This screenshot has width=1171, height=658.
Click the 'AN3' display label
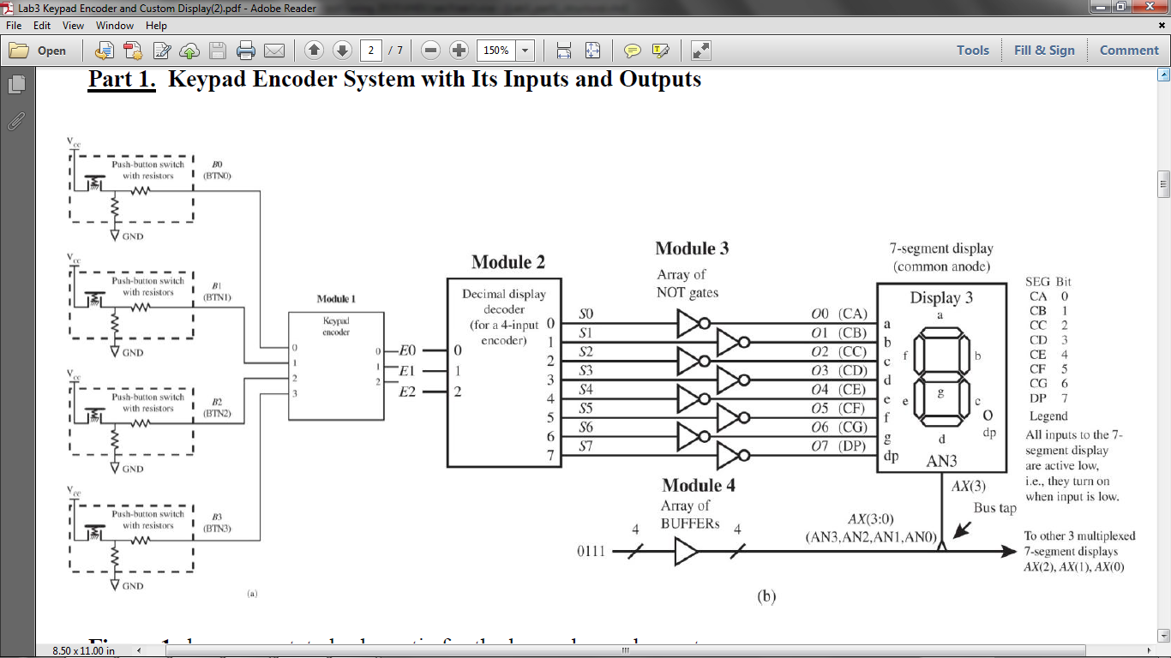tap(940, 462)
